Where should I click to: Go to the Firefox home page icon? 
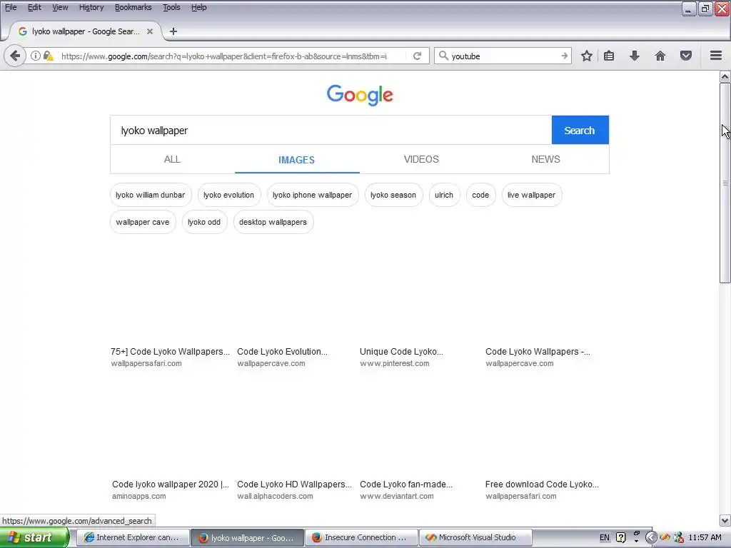[660, 56]
